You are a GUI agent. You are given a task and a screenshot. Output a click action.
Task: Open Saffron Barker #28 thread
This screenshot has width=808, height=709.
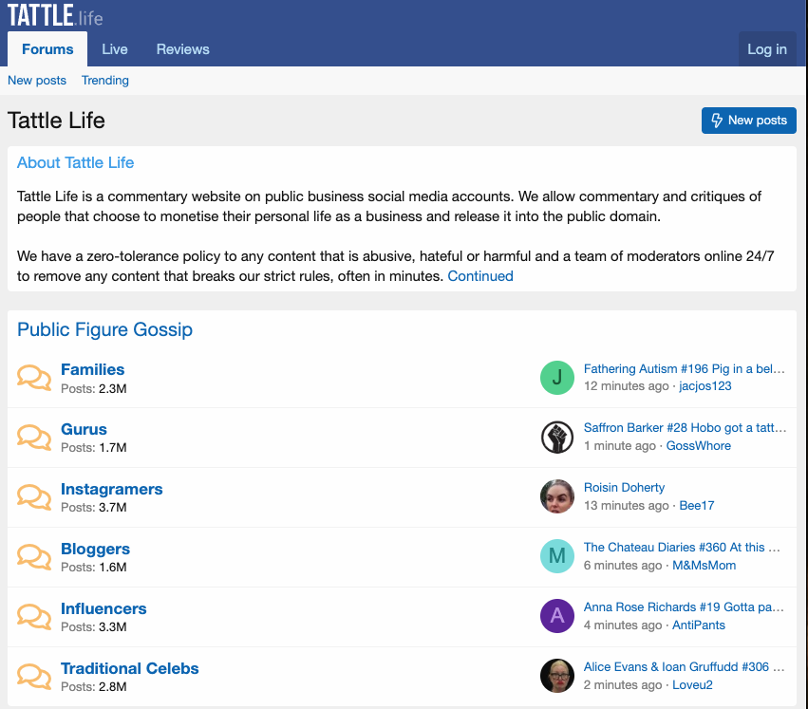coord(685,428)
